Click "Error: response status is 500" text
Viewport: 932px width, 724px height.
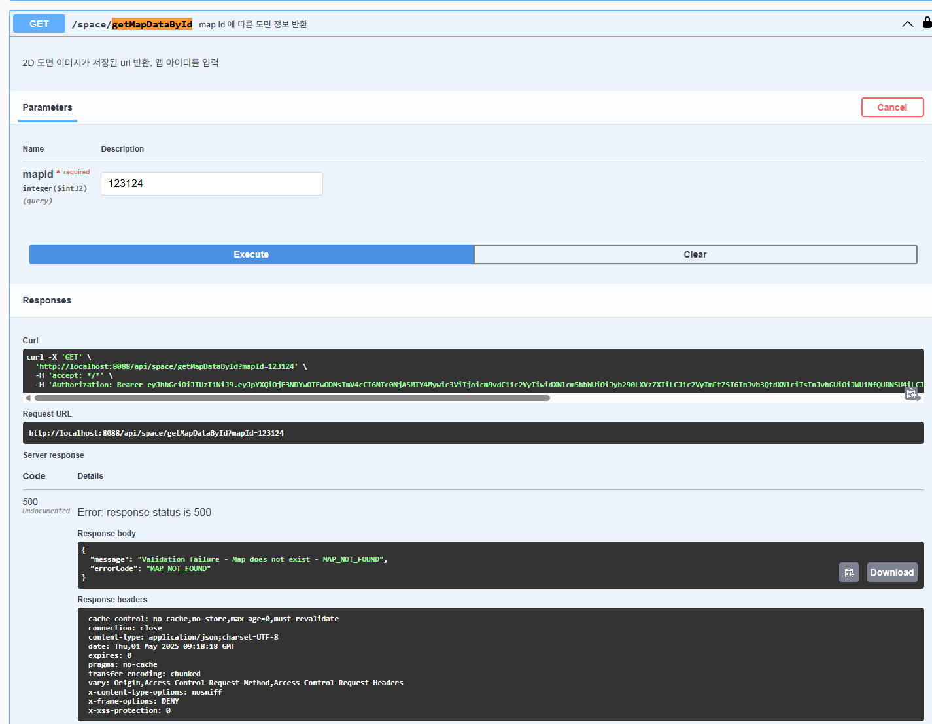pyautogui.click(x=145, y=513)
